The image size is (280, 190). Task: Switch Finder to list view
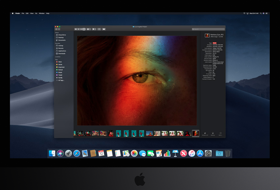click(78, 29)
